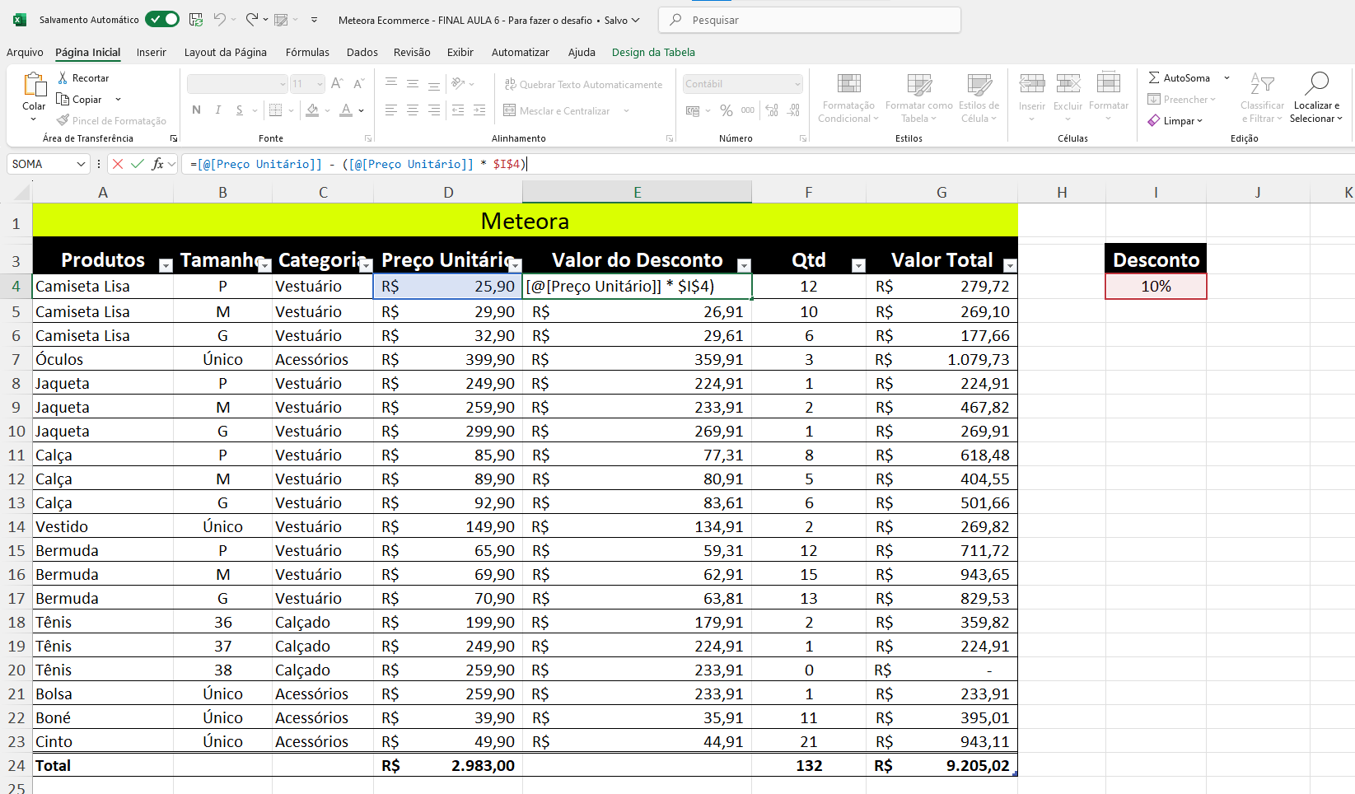Click the increase indent icon
Screen dimensions: 1355x794
(479, 110)
